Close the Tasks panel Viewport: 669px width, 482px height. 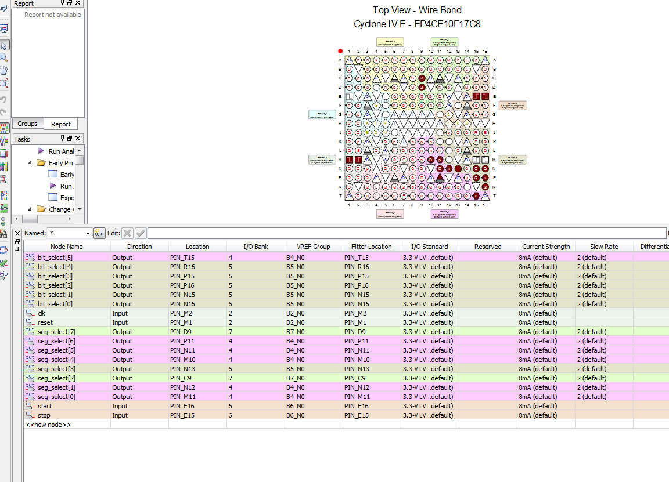click(x=78, y=138)
